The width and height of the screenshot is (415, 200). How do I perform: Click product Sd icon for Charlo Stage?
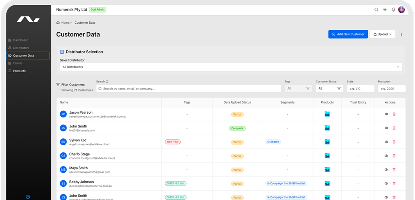[327, 156]
